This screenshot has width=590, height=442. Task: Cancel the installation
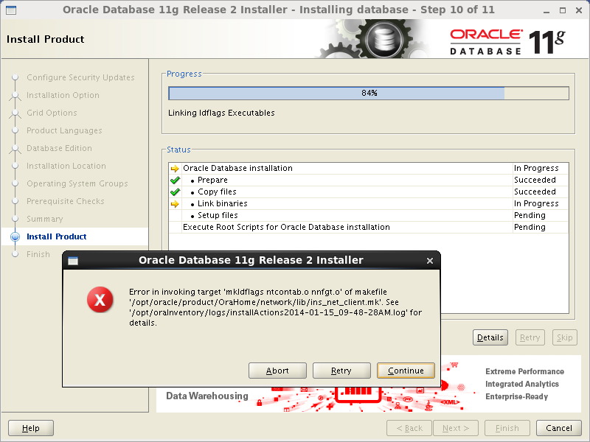click(558, 428)
